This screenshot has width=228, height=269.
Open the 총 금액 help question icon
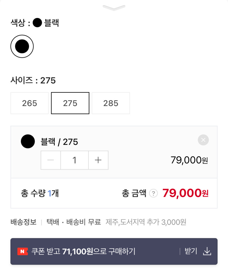pyautogui.click(x=153, y=193)
